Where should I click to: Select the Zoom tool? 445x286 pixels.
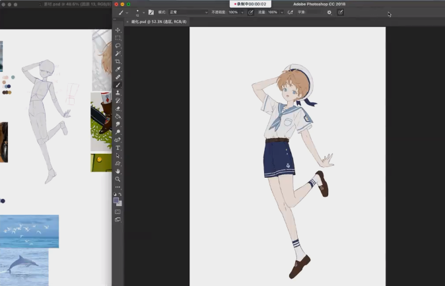[118, 179]
